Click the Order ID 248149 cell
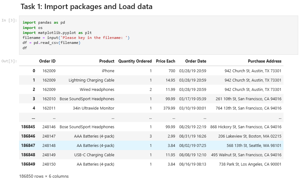Screen dimensions: 301x183 [x=49, y=155]
